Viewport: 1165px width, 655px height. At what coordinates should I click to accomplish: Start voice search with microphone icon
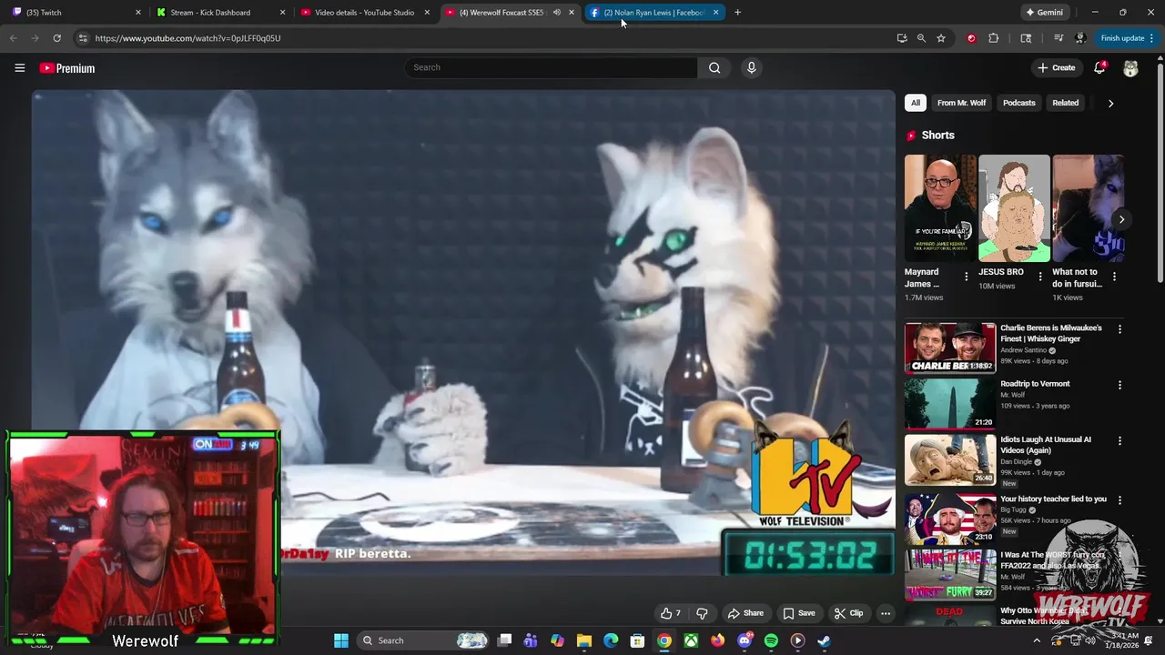[x=751, y=67]
